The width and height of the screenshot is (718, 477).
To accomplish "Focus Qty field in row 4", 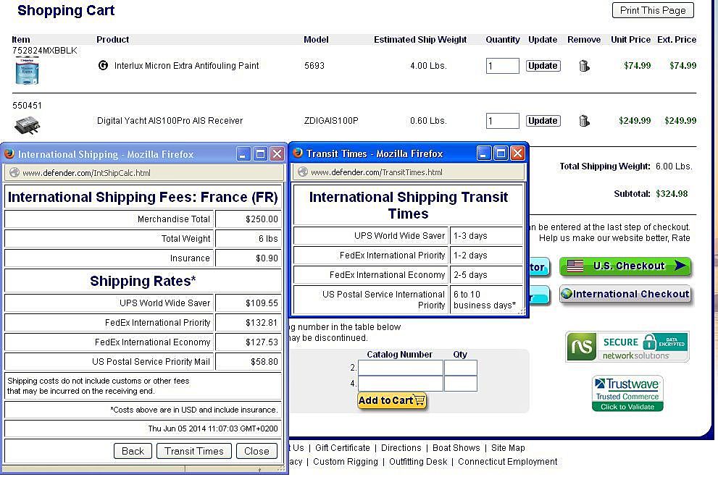I will point(460,383).
